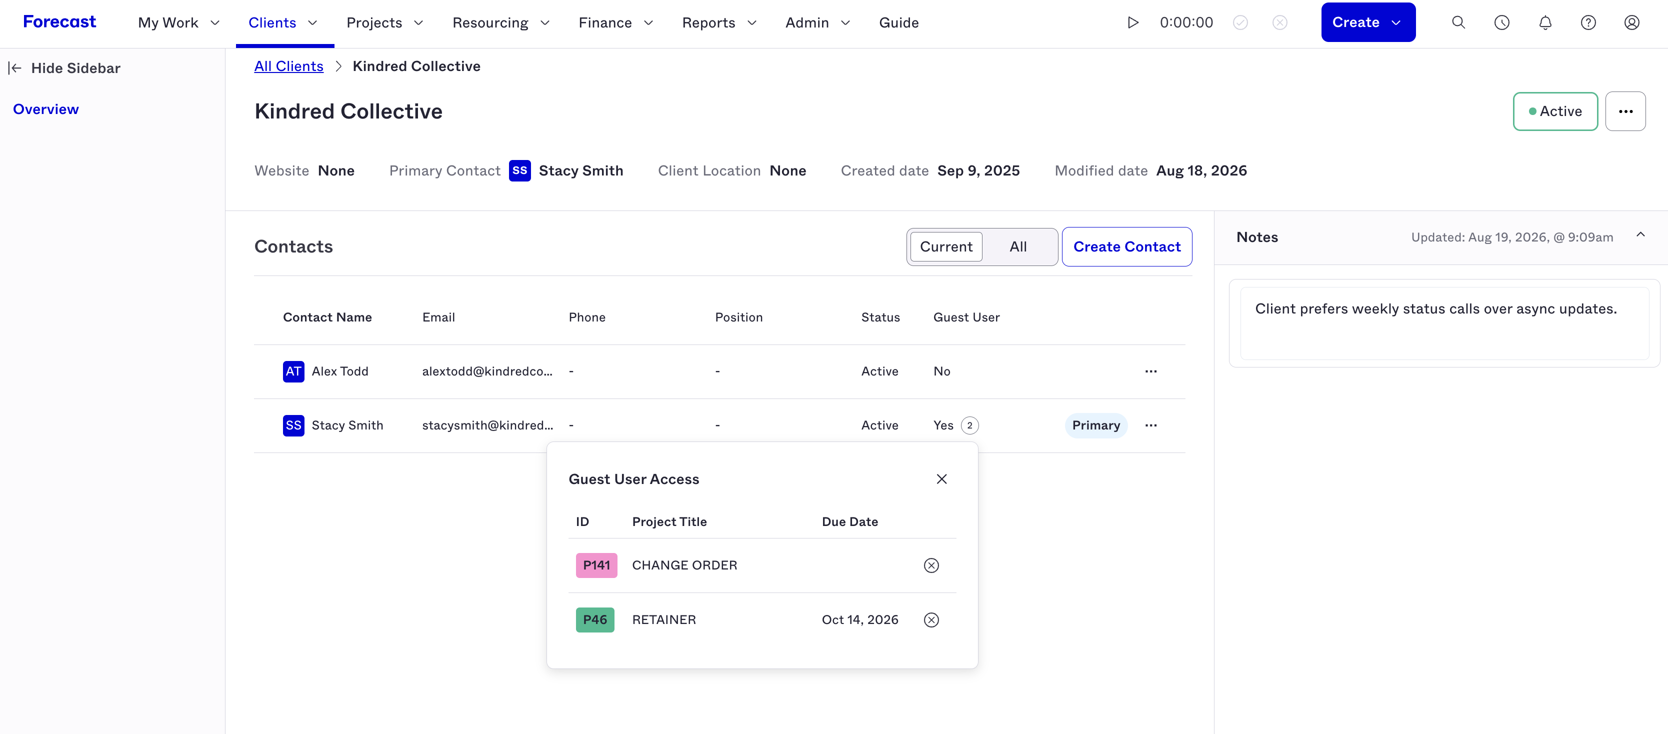
Task: Click the Oct 14, 2026 due date
Action: pos(860,620)
